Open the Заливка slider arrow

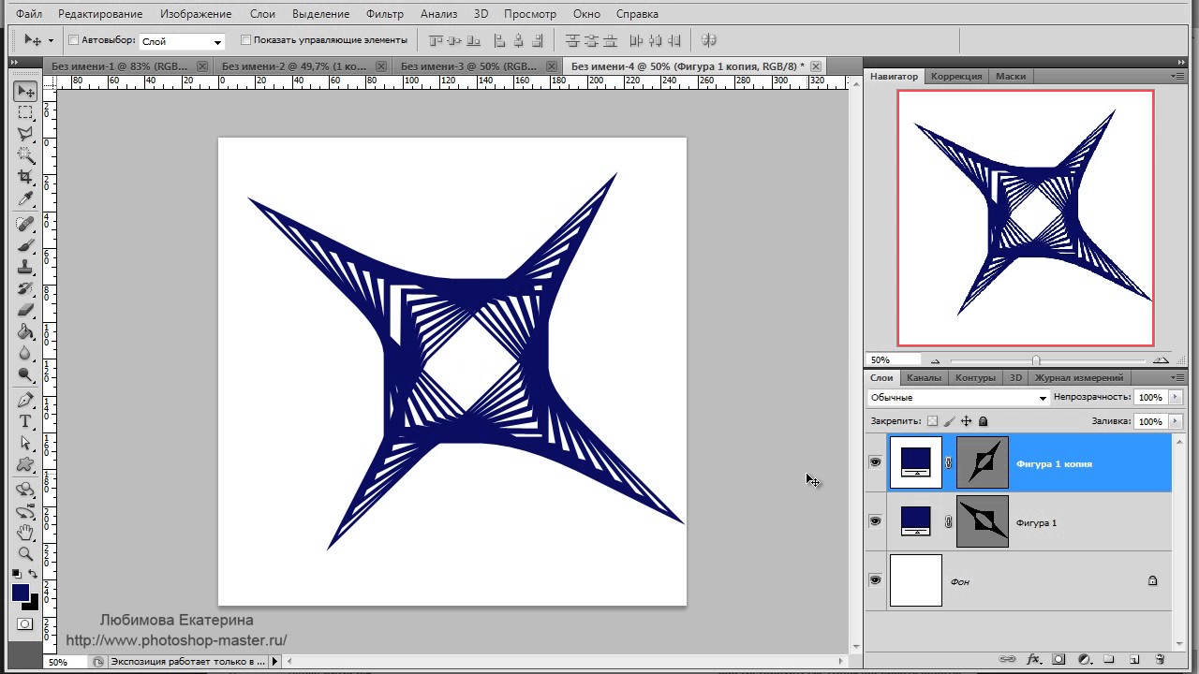(1176, 421)
